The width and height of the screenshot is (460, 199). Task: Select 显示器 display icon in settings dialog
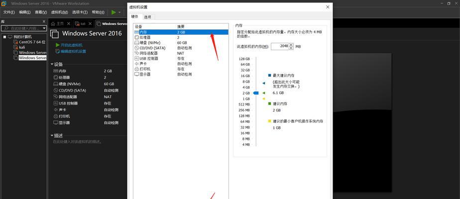(136, 75)
